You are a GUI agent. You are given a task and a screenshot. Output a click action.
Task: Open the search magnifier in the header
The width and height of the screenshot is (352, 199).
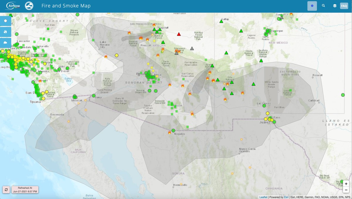point(324,6)
